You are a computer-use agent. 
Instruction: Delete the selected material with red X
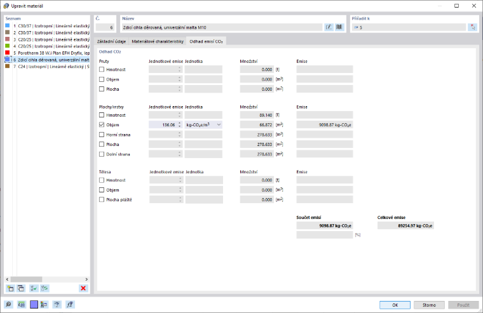(83, 288)
